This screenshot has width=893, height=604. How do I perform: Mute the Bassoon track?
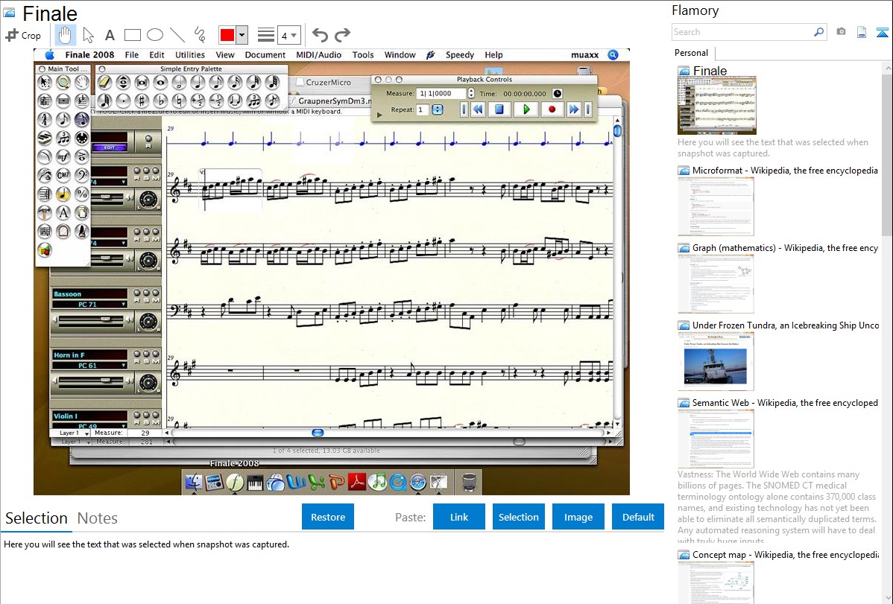pos(155,293)
